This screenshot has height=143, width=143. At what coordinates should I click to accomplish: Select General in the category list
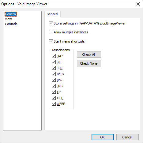point(11,14)
